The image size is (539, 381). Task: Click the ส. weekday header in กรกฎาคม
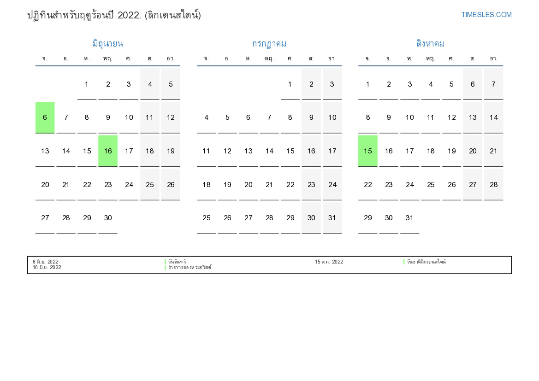pos(311,59)
